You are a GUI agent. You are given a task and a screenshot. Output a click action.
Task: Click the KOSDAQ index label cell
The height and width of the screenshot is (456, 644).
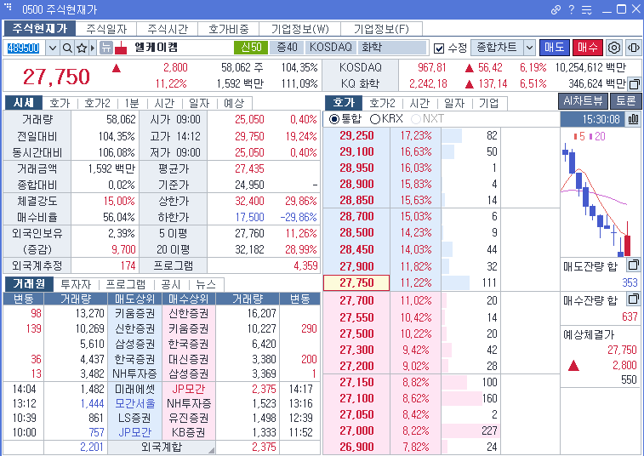click(360, 67)
